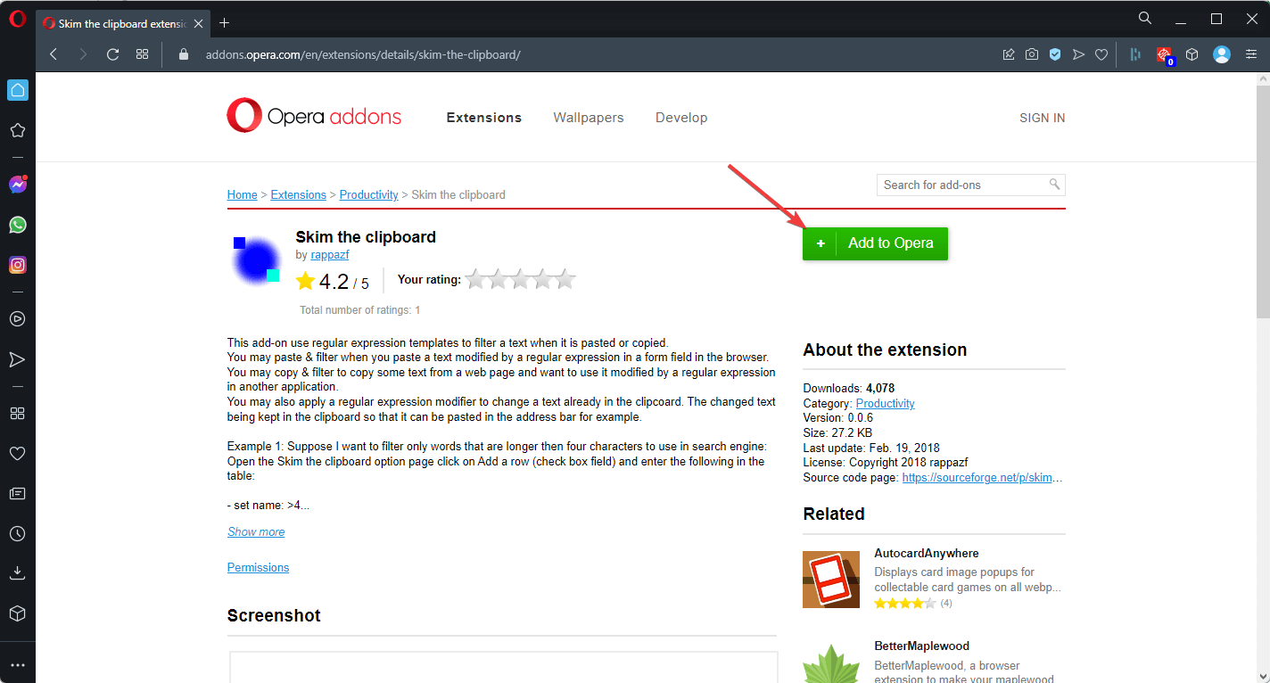Open Personal News in the sidebar
1270x683 pixels.
point(17,493)
